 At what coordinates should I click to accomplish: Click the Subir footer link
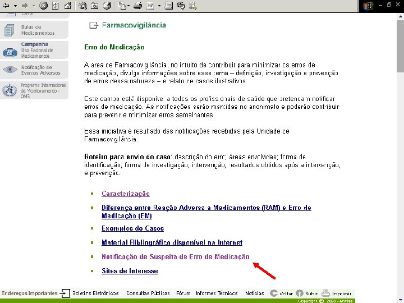311,293
